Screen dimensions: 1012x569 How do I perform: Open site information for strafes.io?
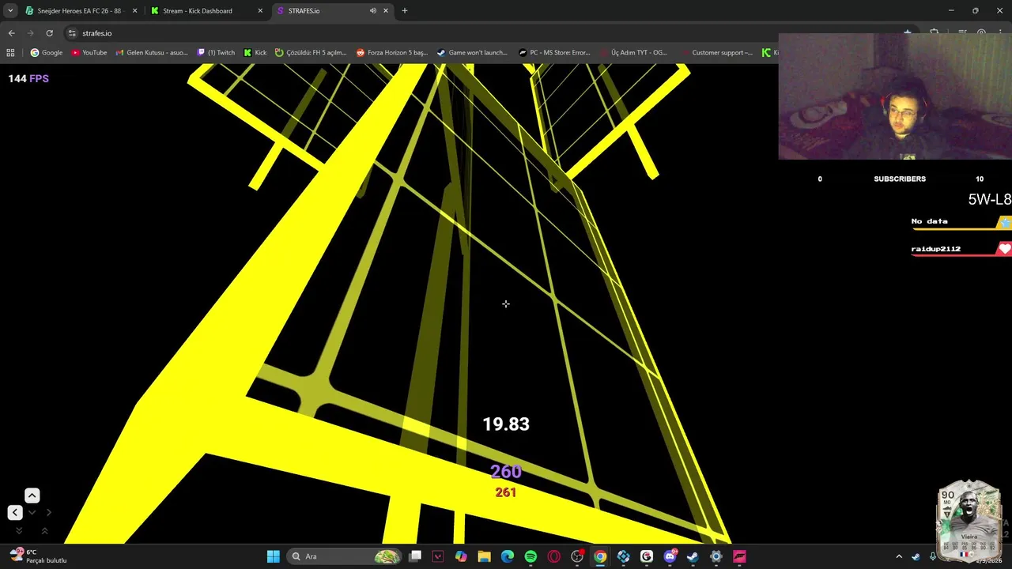pos(72,33)
